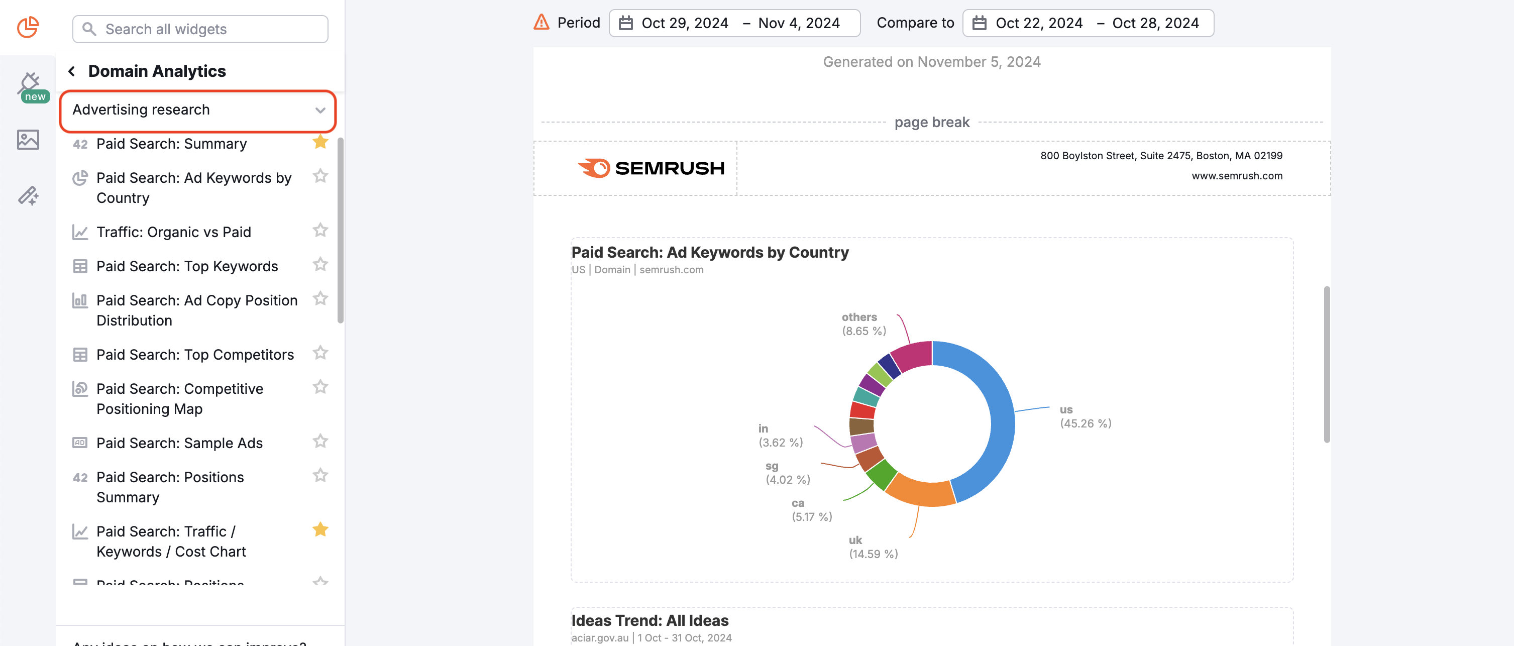Screen dimensions: 1514x646
Task: Click the calendar icon next to Period
Action: pos(625,23)
